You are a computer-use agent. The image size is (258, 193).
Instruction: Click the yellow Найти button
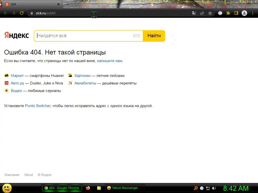[154, 36]
